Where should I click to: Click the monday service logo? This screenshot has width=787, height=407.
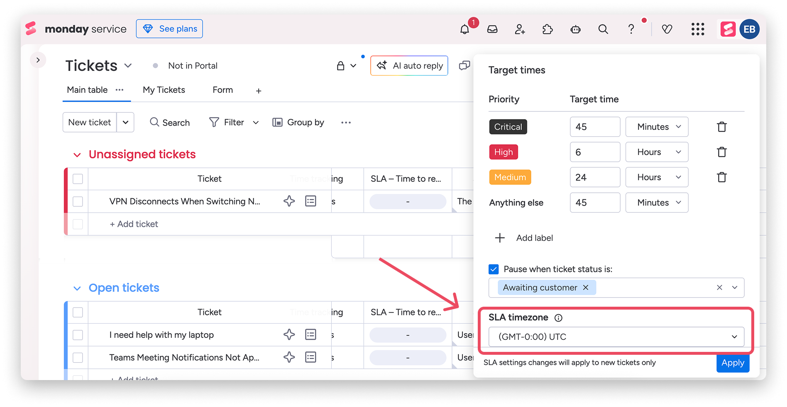point(76,29)
